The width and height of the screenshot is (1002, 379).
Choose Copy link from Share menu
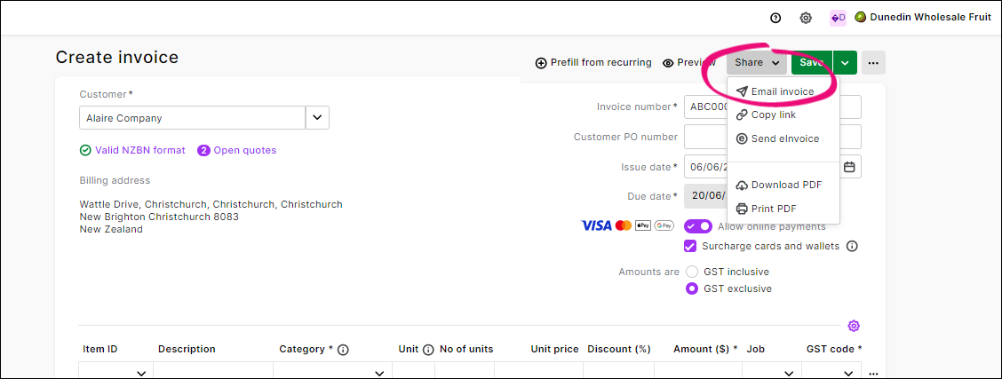click(x=783, y=114)
